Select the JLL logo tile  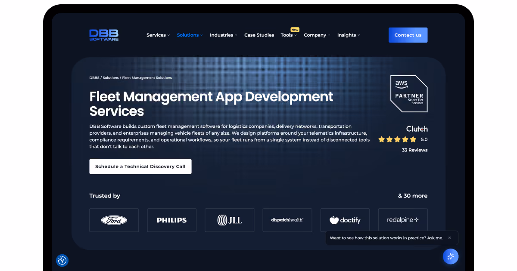tap(230, 220)
